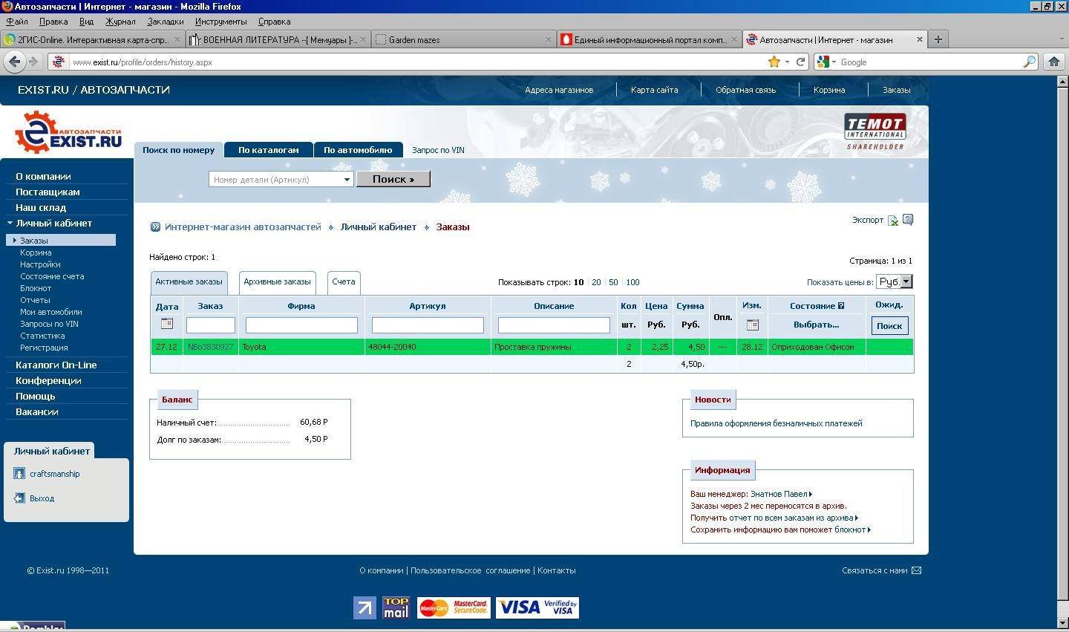Viewport: 1069px width, 632px height.
Task: Click the bookmark star in address bar
Action: pyautogui.click(x=774, y=62)
